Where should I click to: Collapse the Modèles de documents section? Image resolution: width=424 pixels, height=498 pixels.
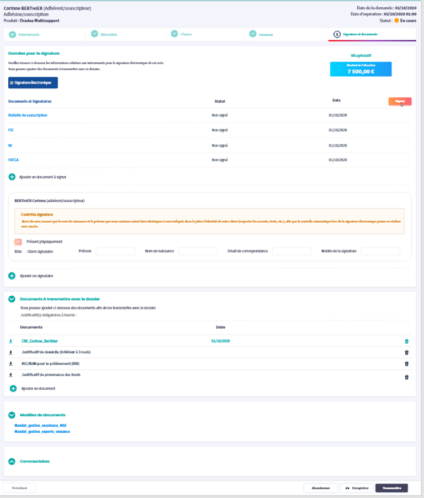pos(12,415)
